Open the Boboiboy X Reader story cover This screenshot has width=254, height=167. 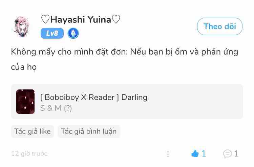point(25,102)
